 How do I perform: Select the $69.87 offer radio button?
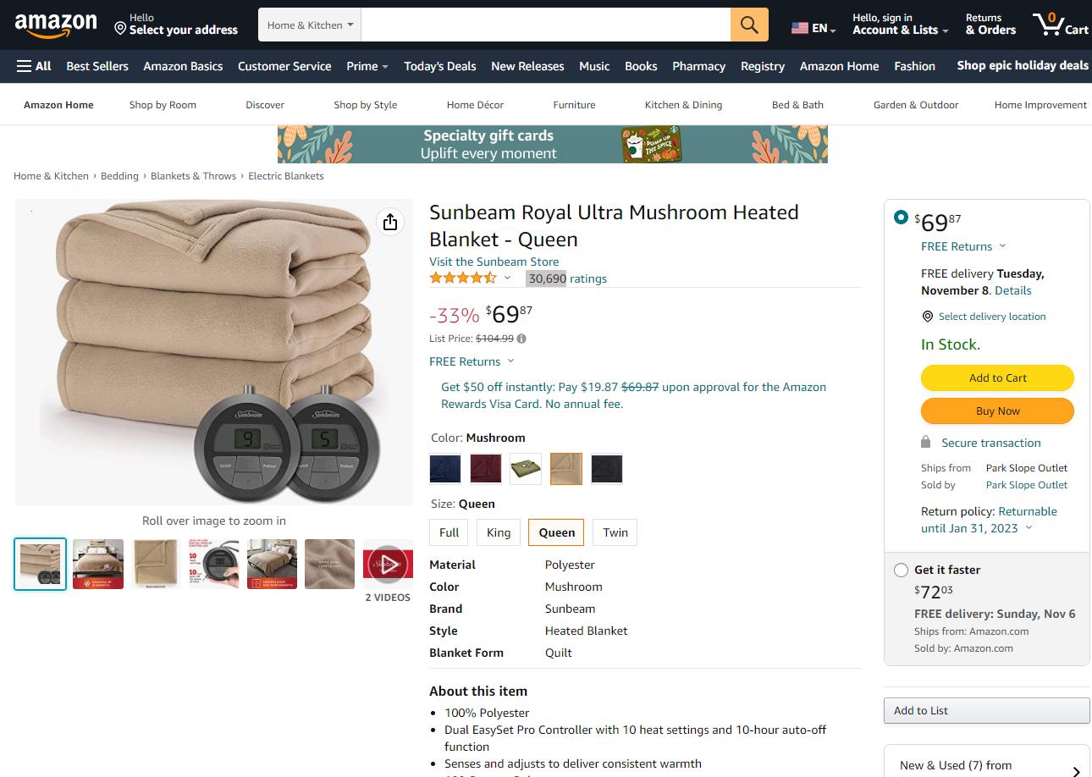coord(900,217)
